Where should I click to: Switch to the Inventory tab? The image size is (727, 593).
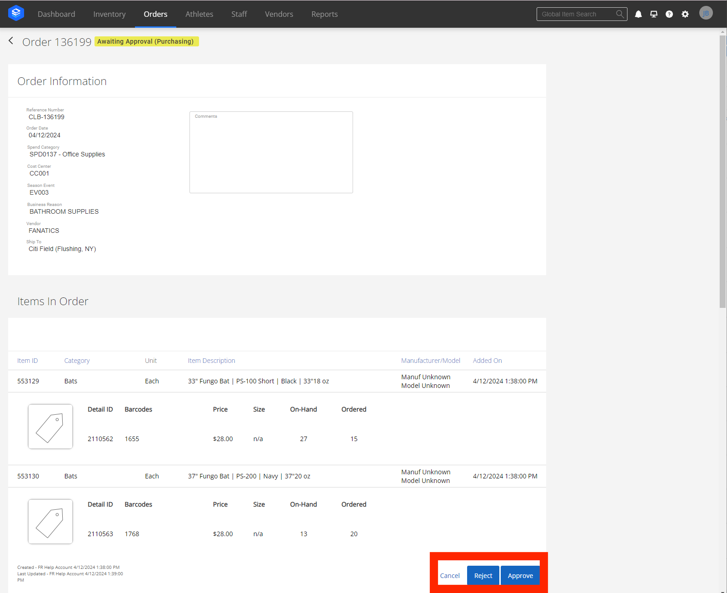pos(109,14)
